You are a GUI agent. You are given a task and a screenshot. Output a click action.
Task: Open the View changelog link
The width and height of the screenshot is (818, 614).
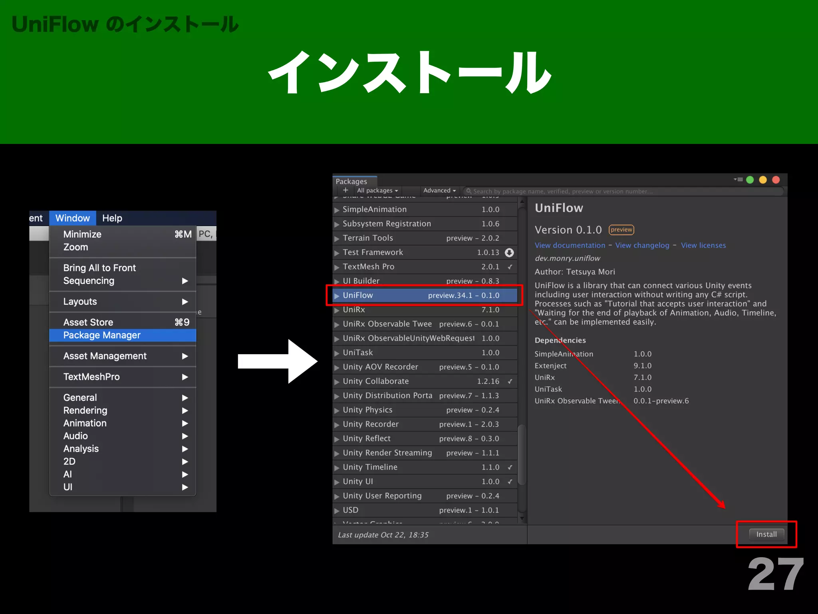coord(642,245)
